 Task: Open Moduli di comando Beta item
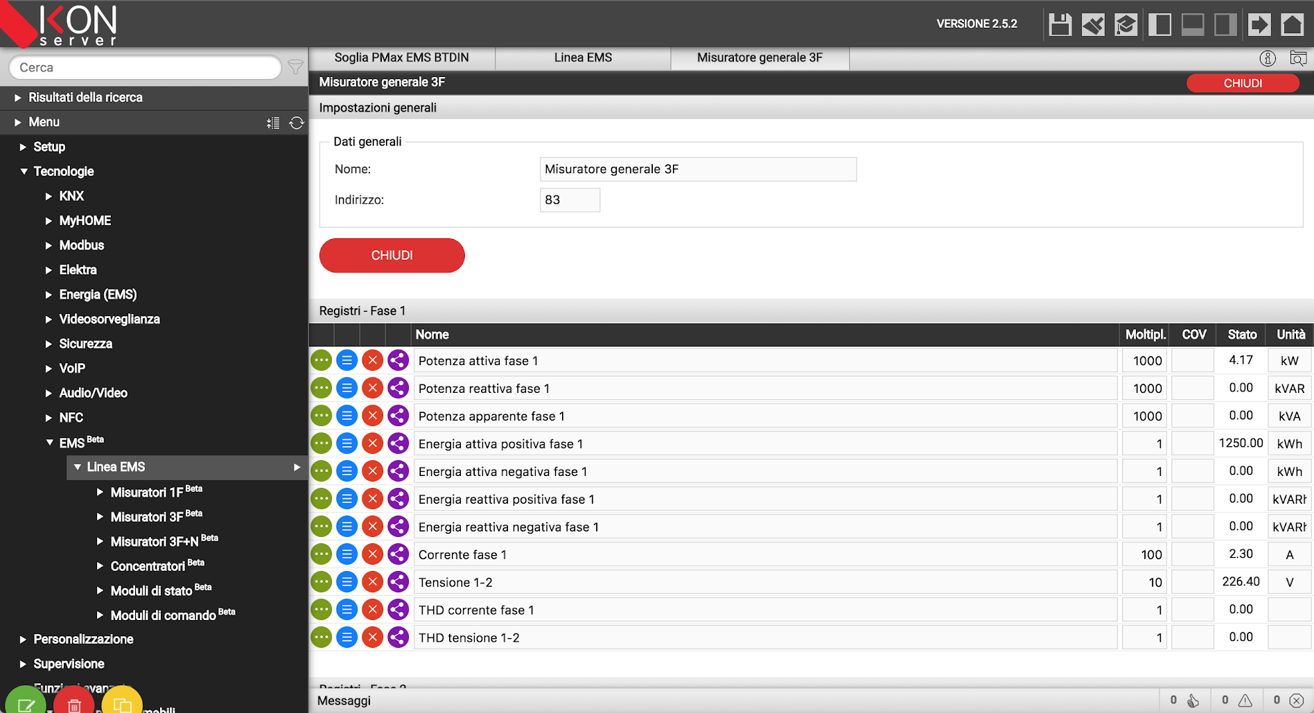[x=173, y=615]
